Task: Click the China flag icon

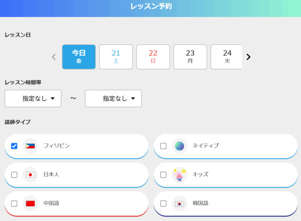Action: tap(30, 203)
